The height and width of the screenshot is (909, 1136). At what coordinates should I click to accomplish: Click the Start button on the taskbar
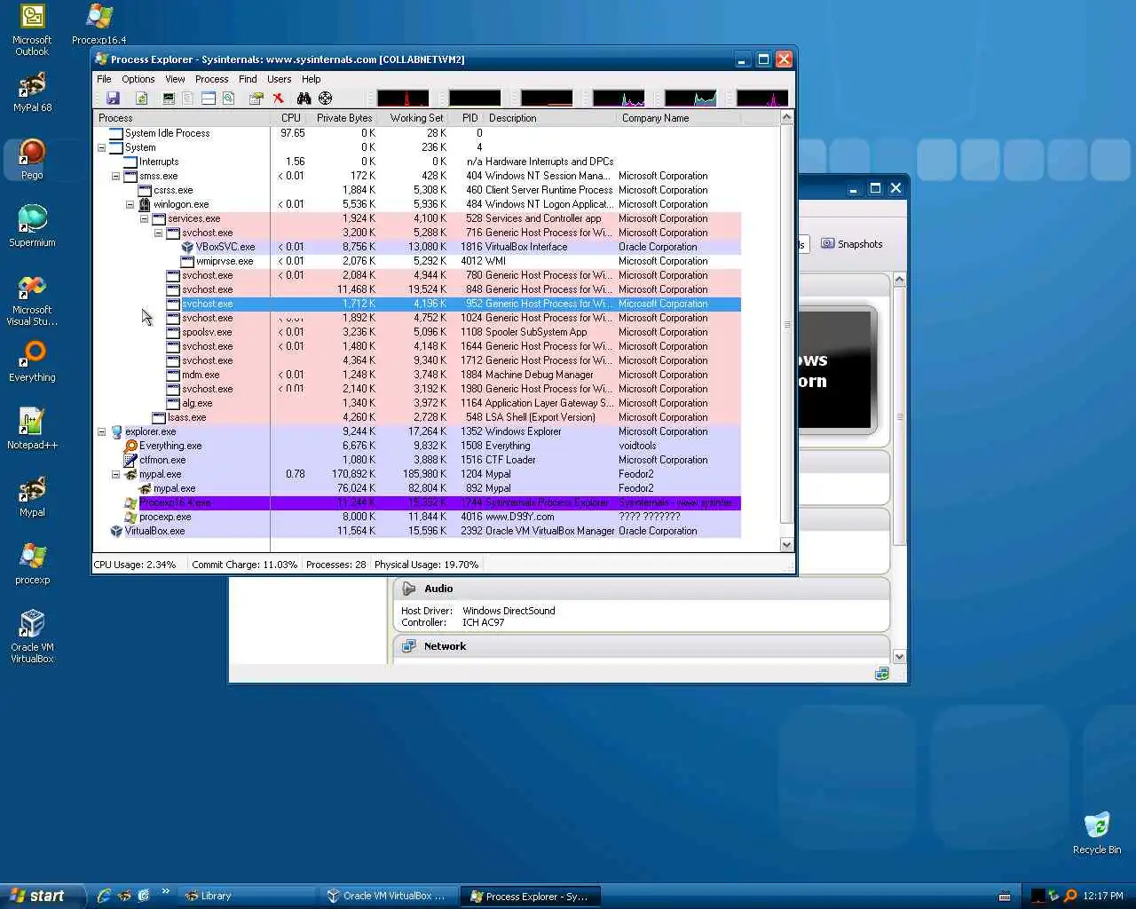(43, 896)
